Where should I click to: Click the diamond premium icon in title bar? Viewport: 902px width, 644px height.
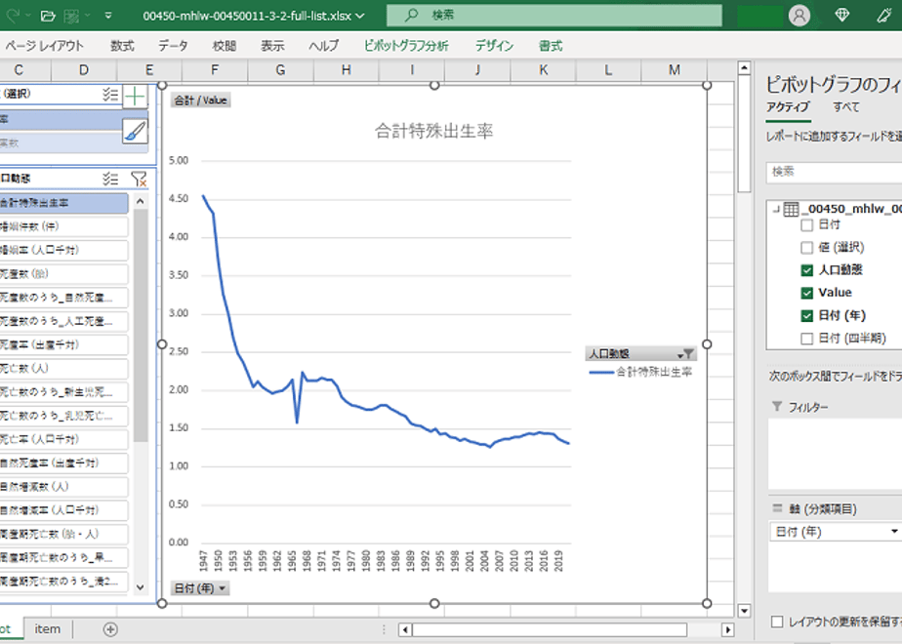(842, 16)
